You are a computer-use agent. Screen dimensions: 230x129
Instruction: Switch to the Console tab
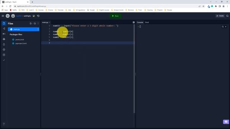coord(140,22)
